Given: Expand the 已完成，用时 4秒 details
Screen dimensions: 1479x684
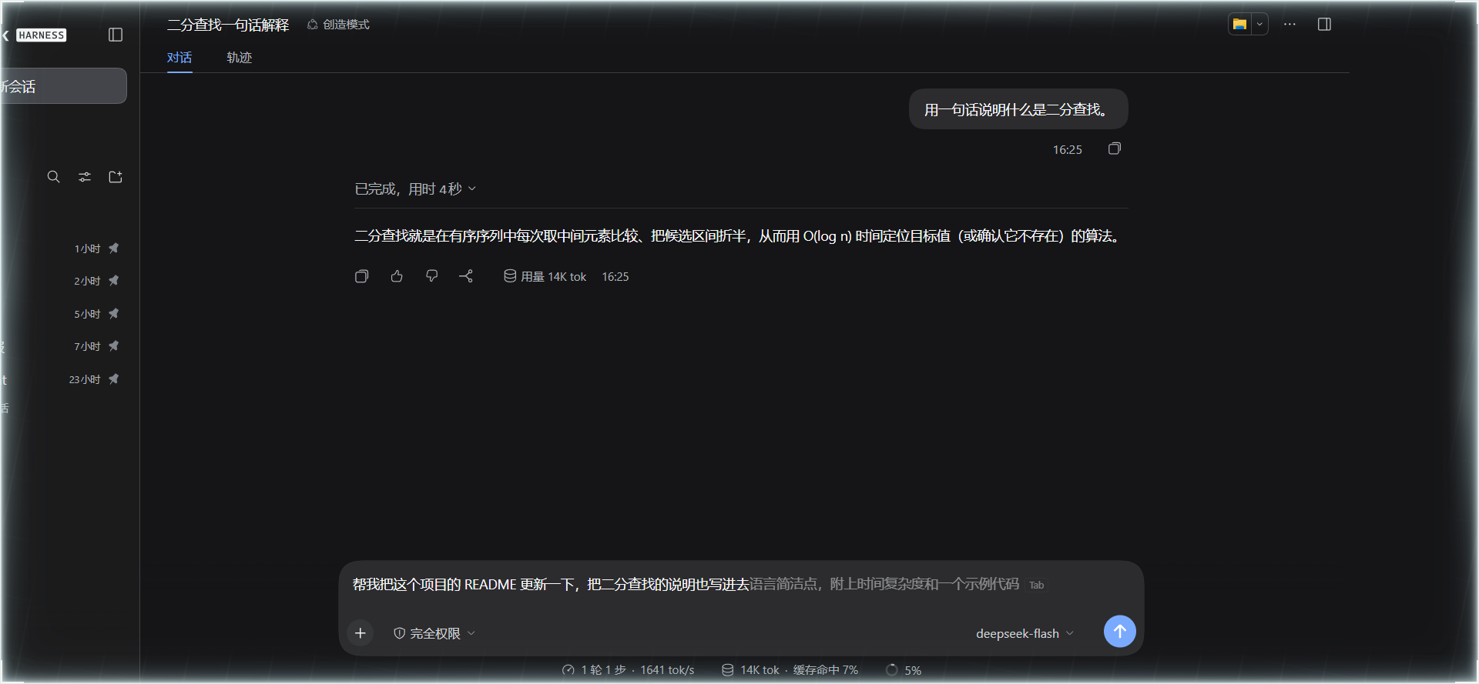Looking at the screenshot, I should [x=415, y=189].
